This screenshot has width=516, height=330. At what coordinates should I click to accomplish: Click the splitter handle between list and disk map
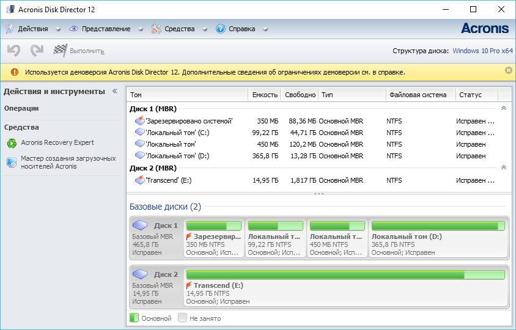point(319,194)
